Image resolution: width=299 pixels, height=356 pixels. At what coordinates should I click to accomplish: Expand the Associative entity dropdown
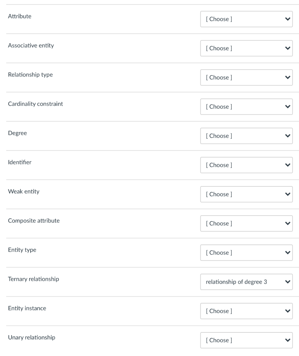coord(246,48)
